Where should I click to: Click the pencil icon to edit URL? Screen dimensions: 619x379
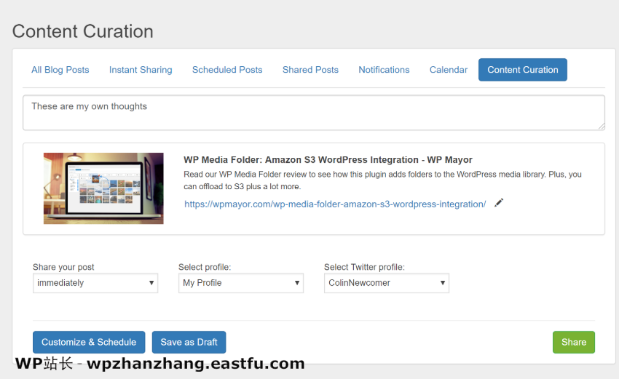click(499, 203)
